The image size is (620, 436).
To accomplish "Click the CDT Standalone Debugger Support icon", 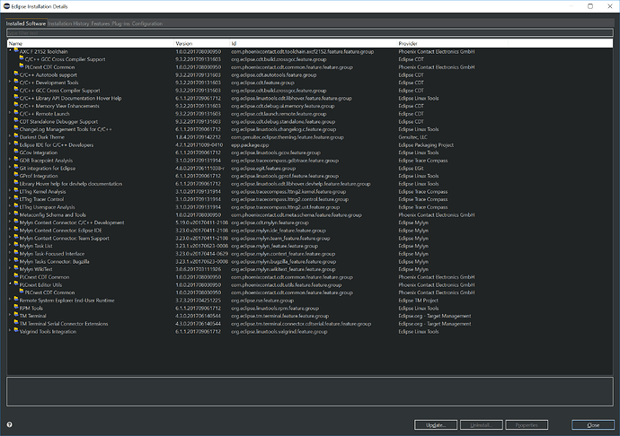I will click(x=16, y=121).
